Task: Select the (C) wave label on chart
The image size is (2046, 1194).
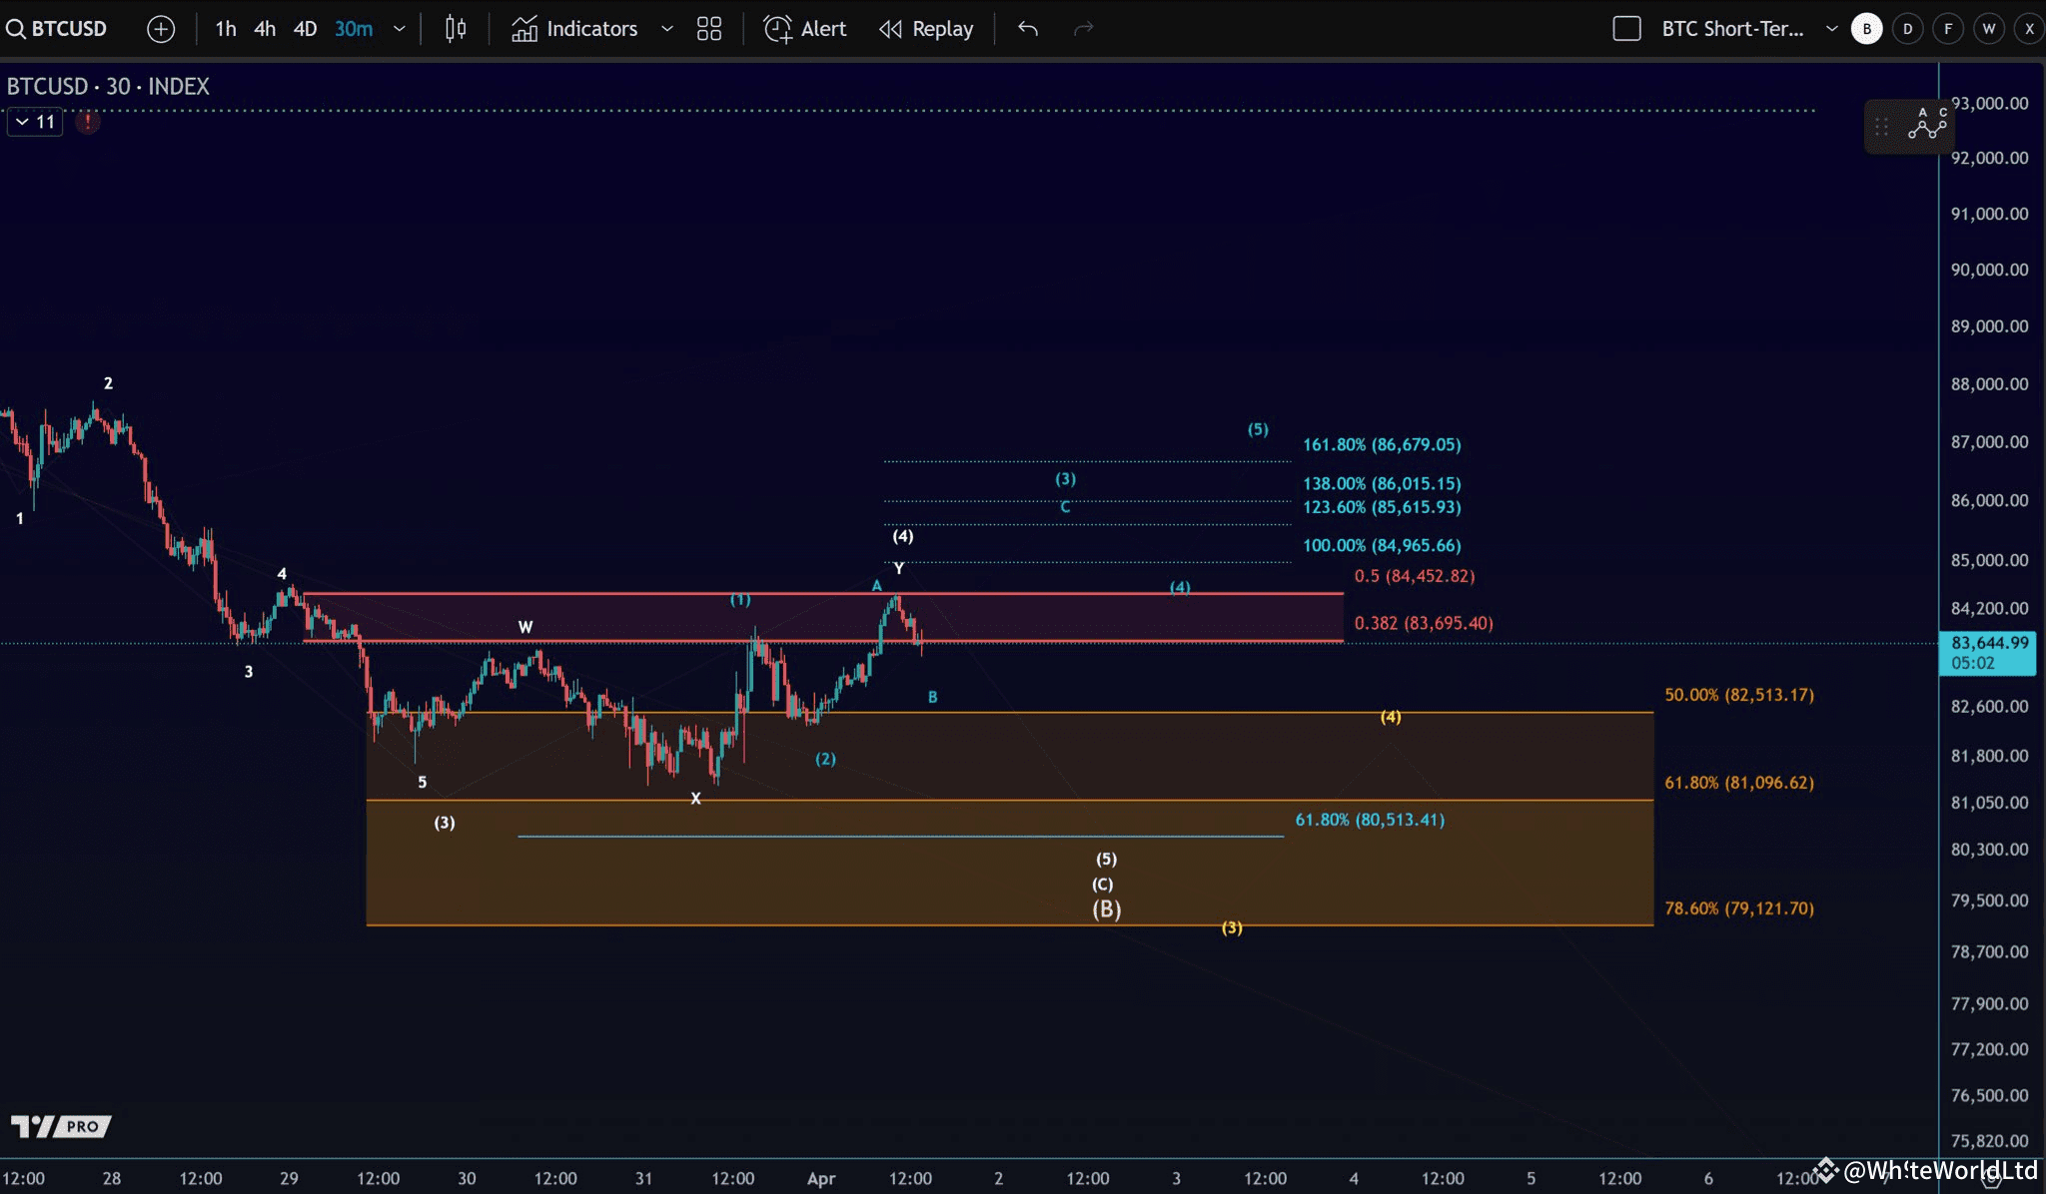Action: pyautogui.click(x=1102, y=885)
